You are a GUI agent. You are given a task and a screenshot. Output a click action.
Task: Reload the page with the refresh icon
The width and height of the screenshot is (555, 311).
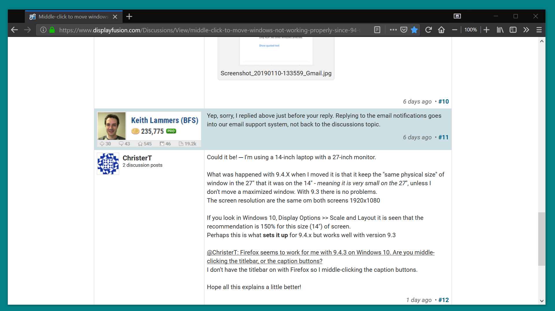[428, 30]
